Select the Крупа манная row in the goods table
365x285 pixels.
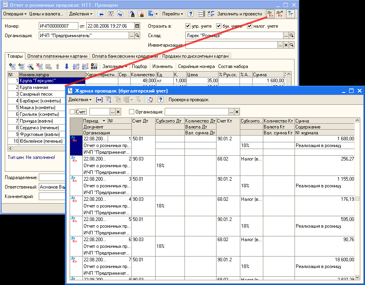point(36,87)
